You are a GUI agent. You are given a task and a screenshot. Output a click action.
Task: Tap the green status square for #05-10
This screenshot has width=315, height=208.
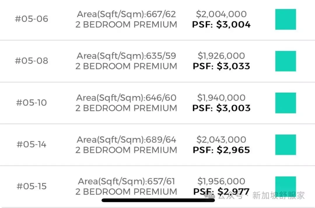[286, 103]
